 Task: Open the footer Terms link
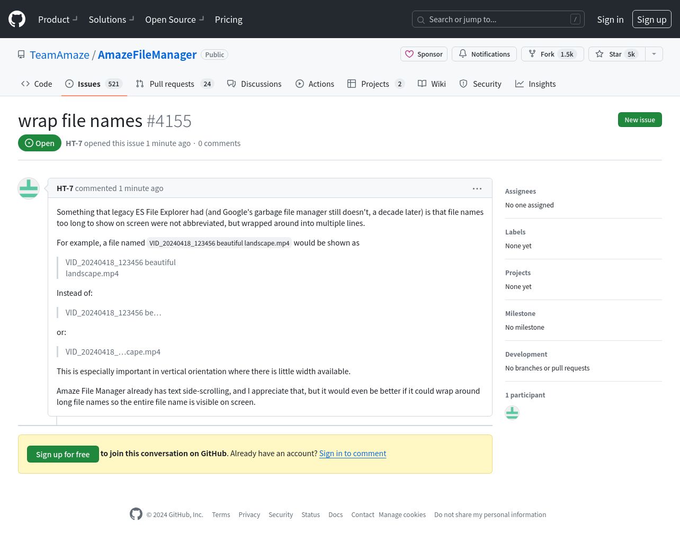coord(221,515)
